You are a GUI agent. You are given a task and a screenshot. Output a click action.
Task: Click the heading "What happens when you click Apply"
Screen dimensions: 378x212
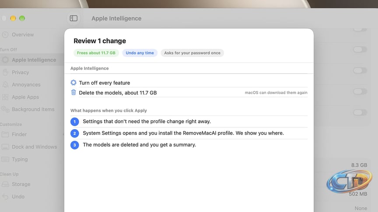(108, 110)
